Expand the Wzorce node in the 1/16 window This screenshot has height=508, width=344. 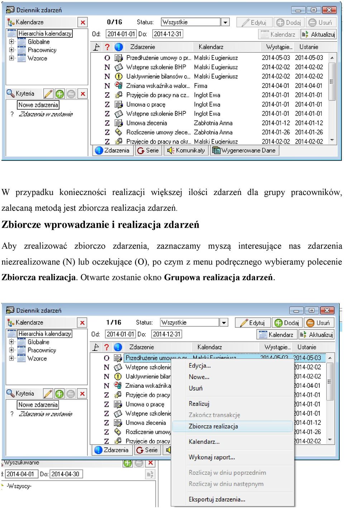tap(11, 358)
